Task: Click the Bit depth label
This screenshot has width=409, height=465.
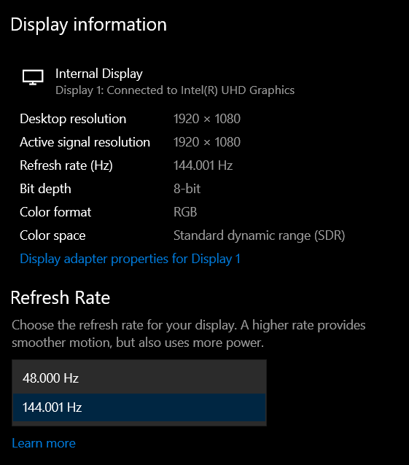Action: (x=45, y=189)
